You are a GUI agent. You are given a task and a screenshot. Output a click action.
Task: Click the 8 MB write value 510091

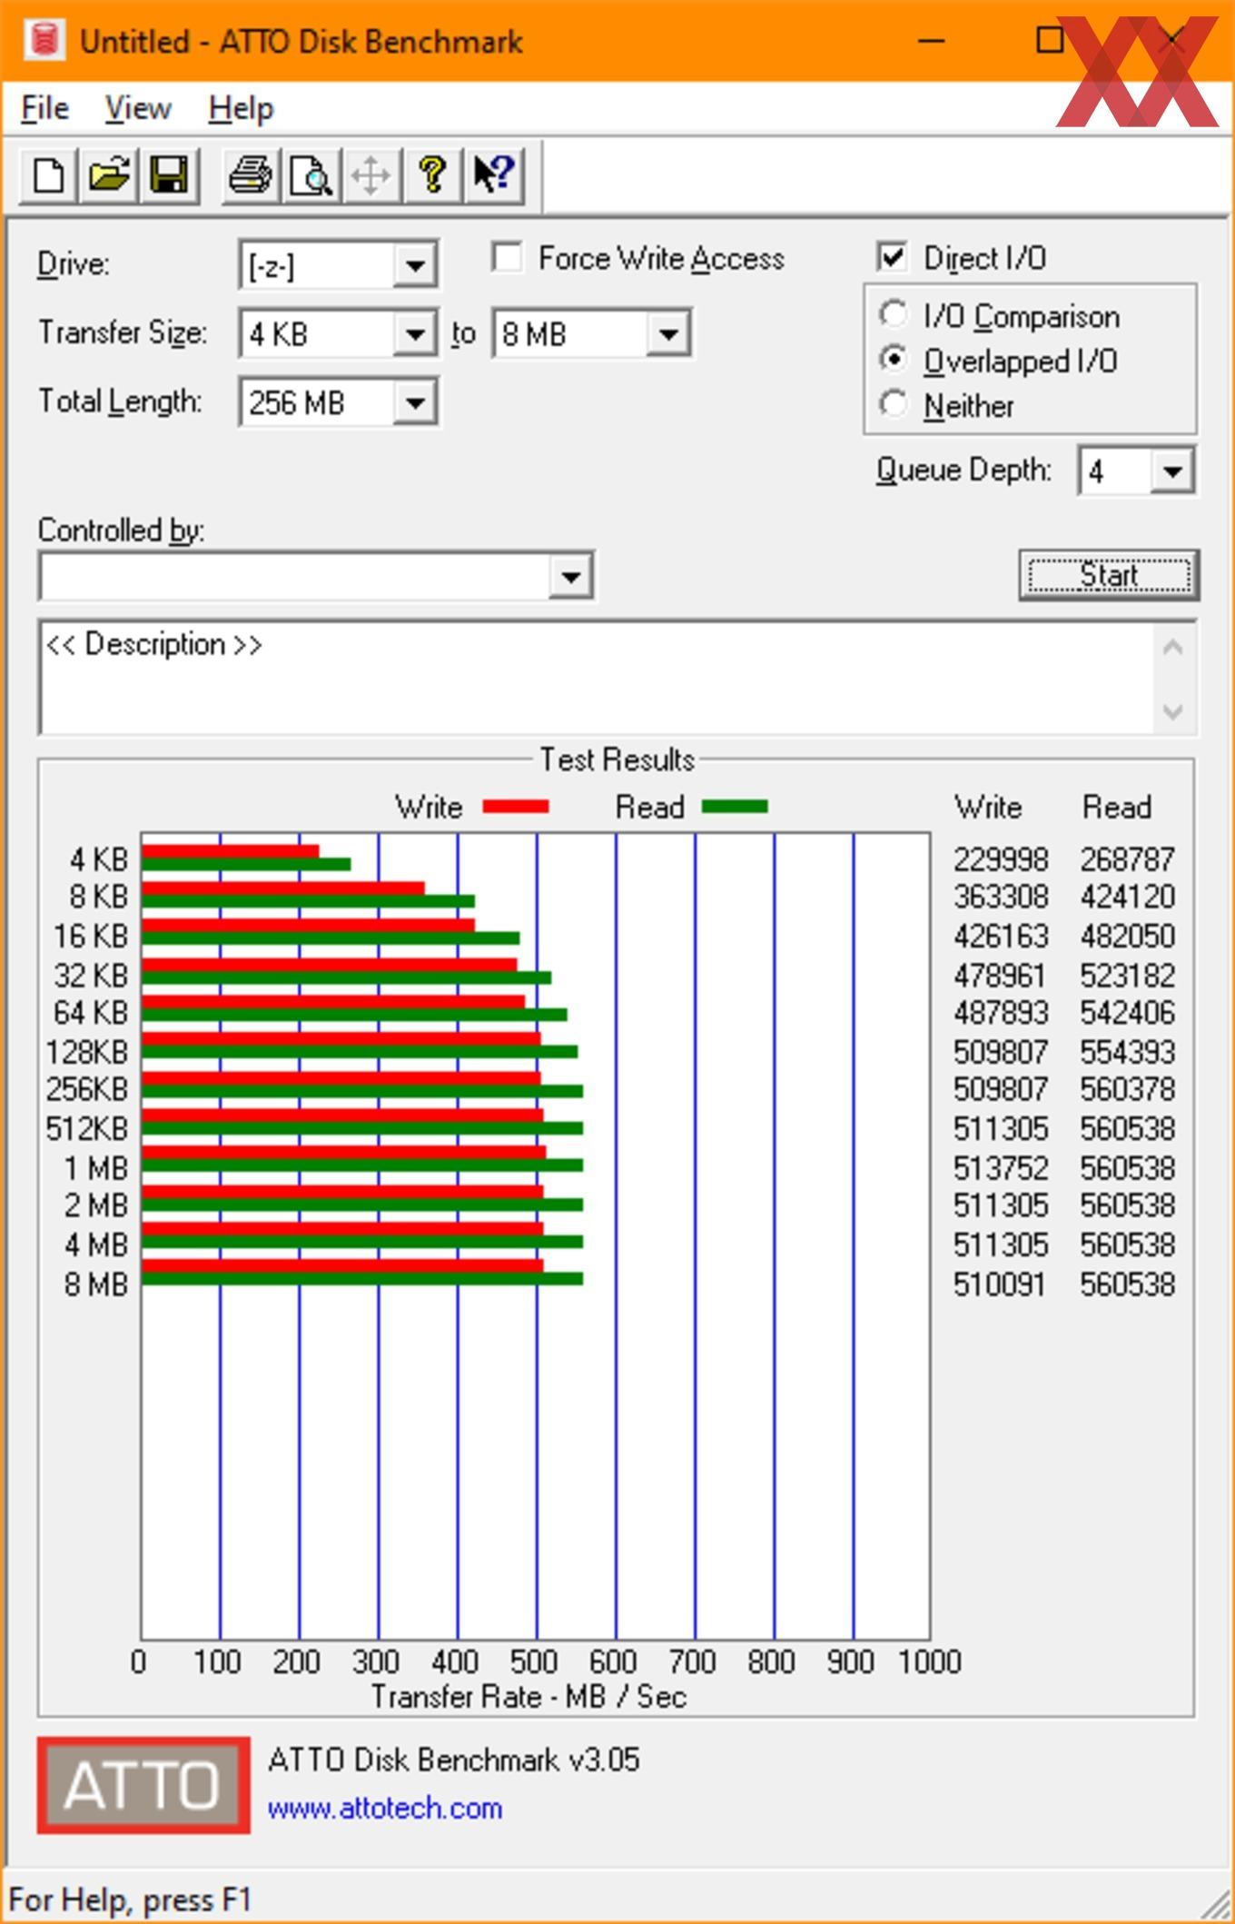pos(999,1284)
